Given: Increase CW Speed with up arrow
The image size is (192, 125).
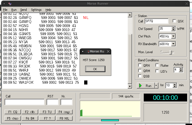Looking at the screenshot, I should coord(173,28).
